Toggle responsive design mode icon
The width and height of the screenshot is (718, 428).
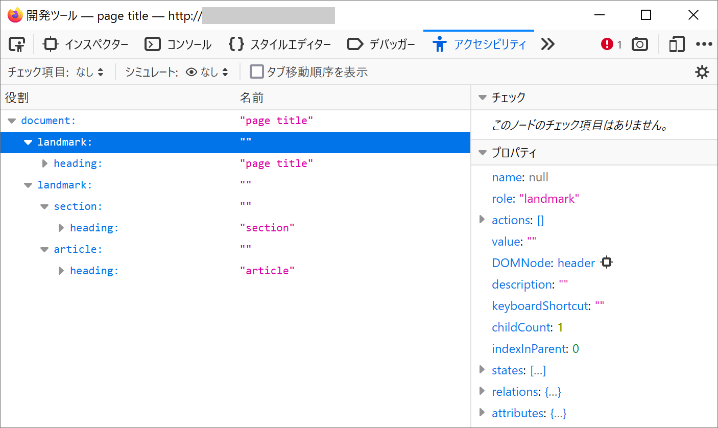coord(677,44)
